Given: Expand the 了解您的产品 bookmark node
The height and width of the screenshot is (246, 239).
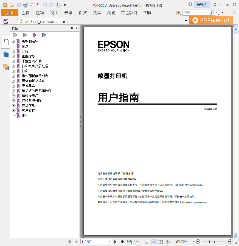Looking at the screenshot, I should (13, 61).
